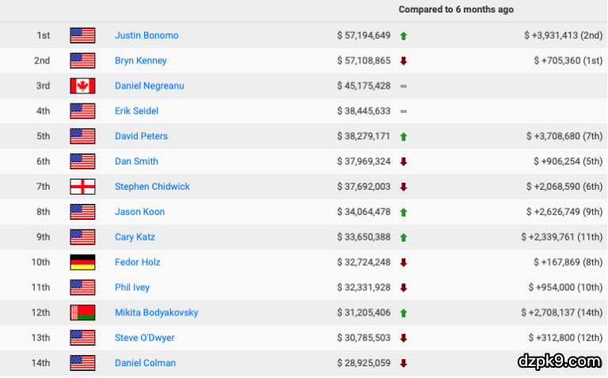View Fedor Holz's profile
The height and width of the screenshot is (378, 608).
point(137,263)
